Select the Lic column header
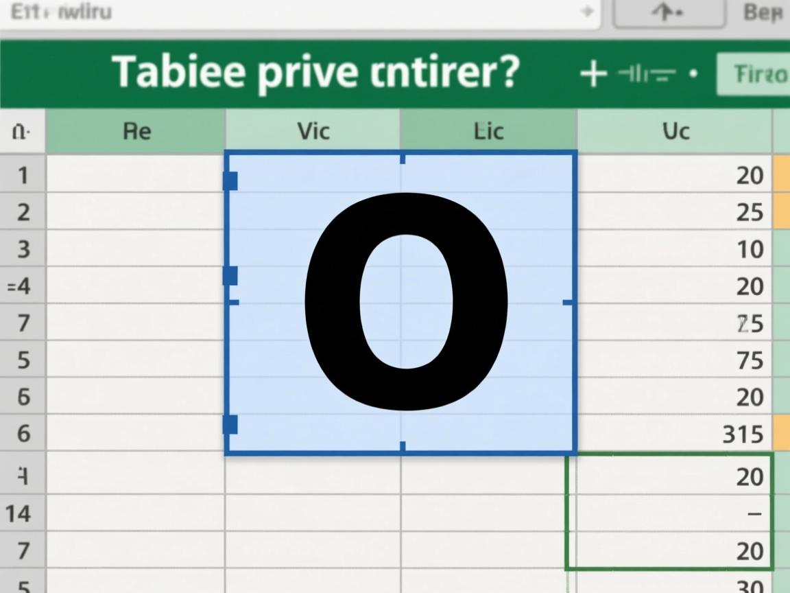Image resolution: width=790 pixels, height=593 pixels. coord(488,130)
